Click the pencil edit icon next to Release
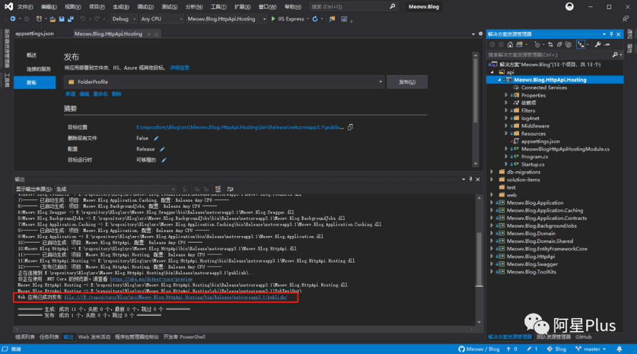Screen dimensions: 637x354 [162, 149]
